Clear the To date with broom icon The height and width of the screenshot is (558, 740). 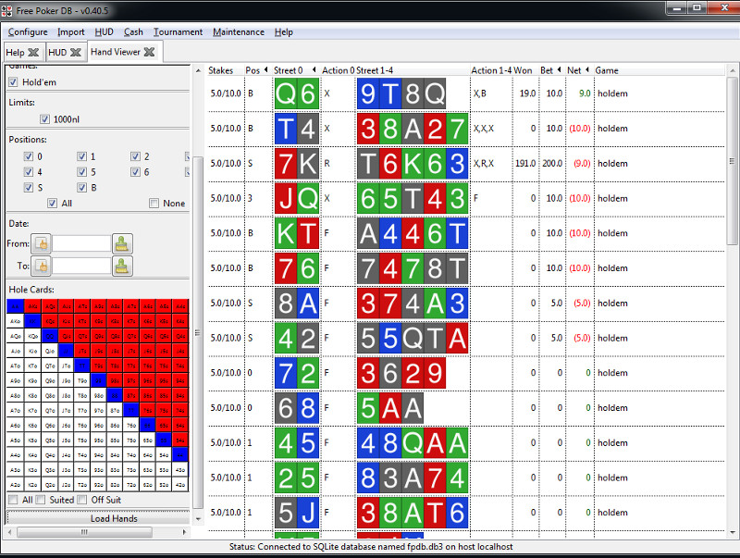[x=122, y=266]
